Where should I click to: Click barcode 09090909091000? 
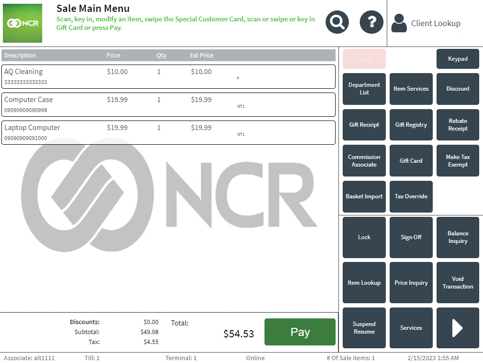pos(26,138)
